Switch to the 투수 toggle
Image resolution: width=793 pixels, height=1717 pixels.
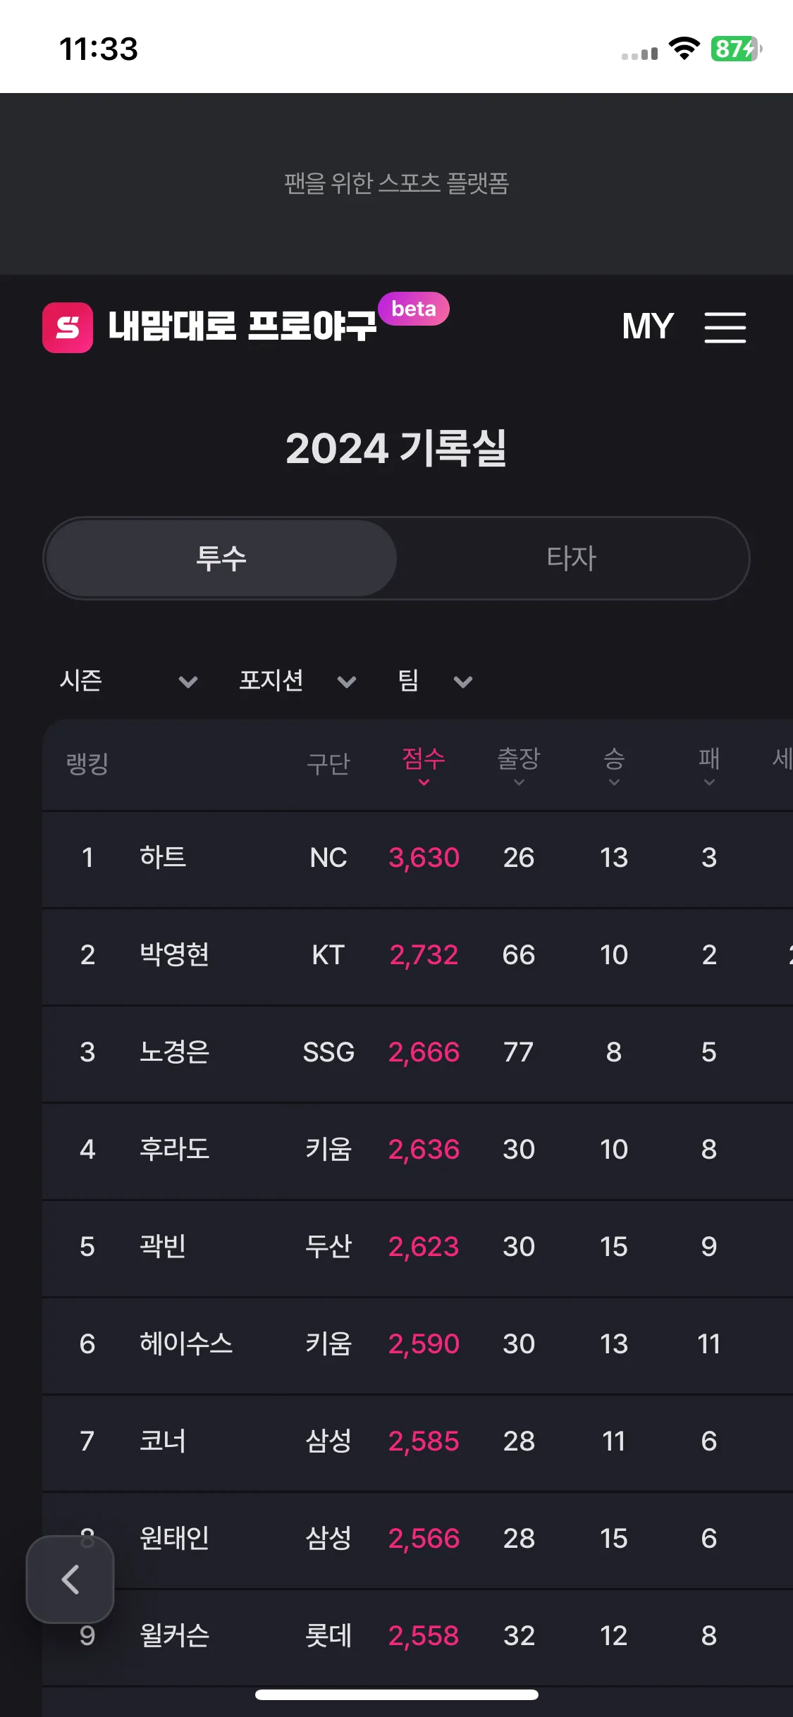coord(221,558)
